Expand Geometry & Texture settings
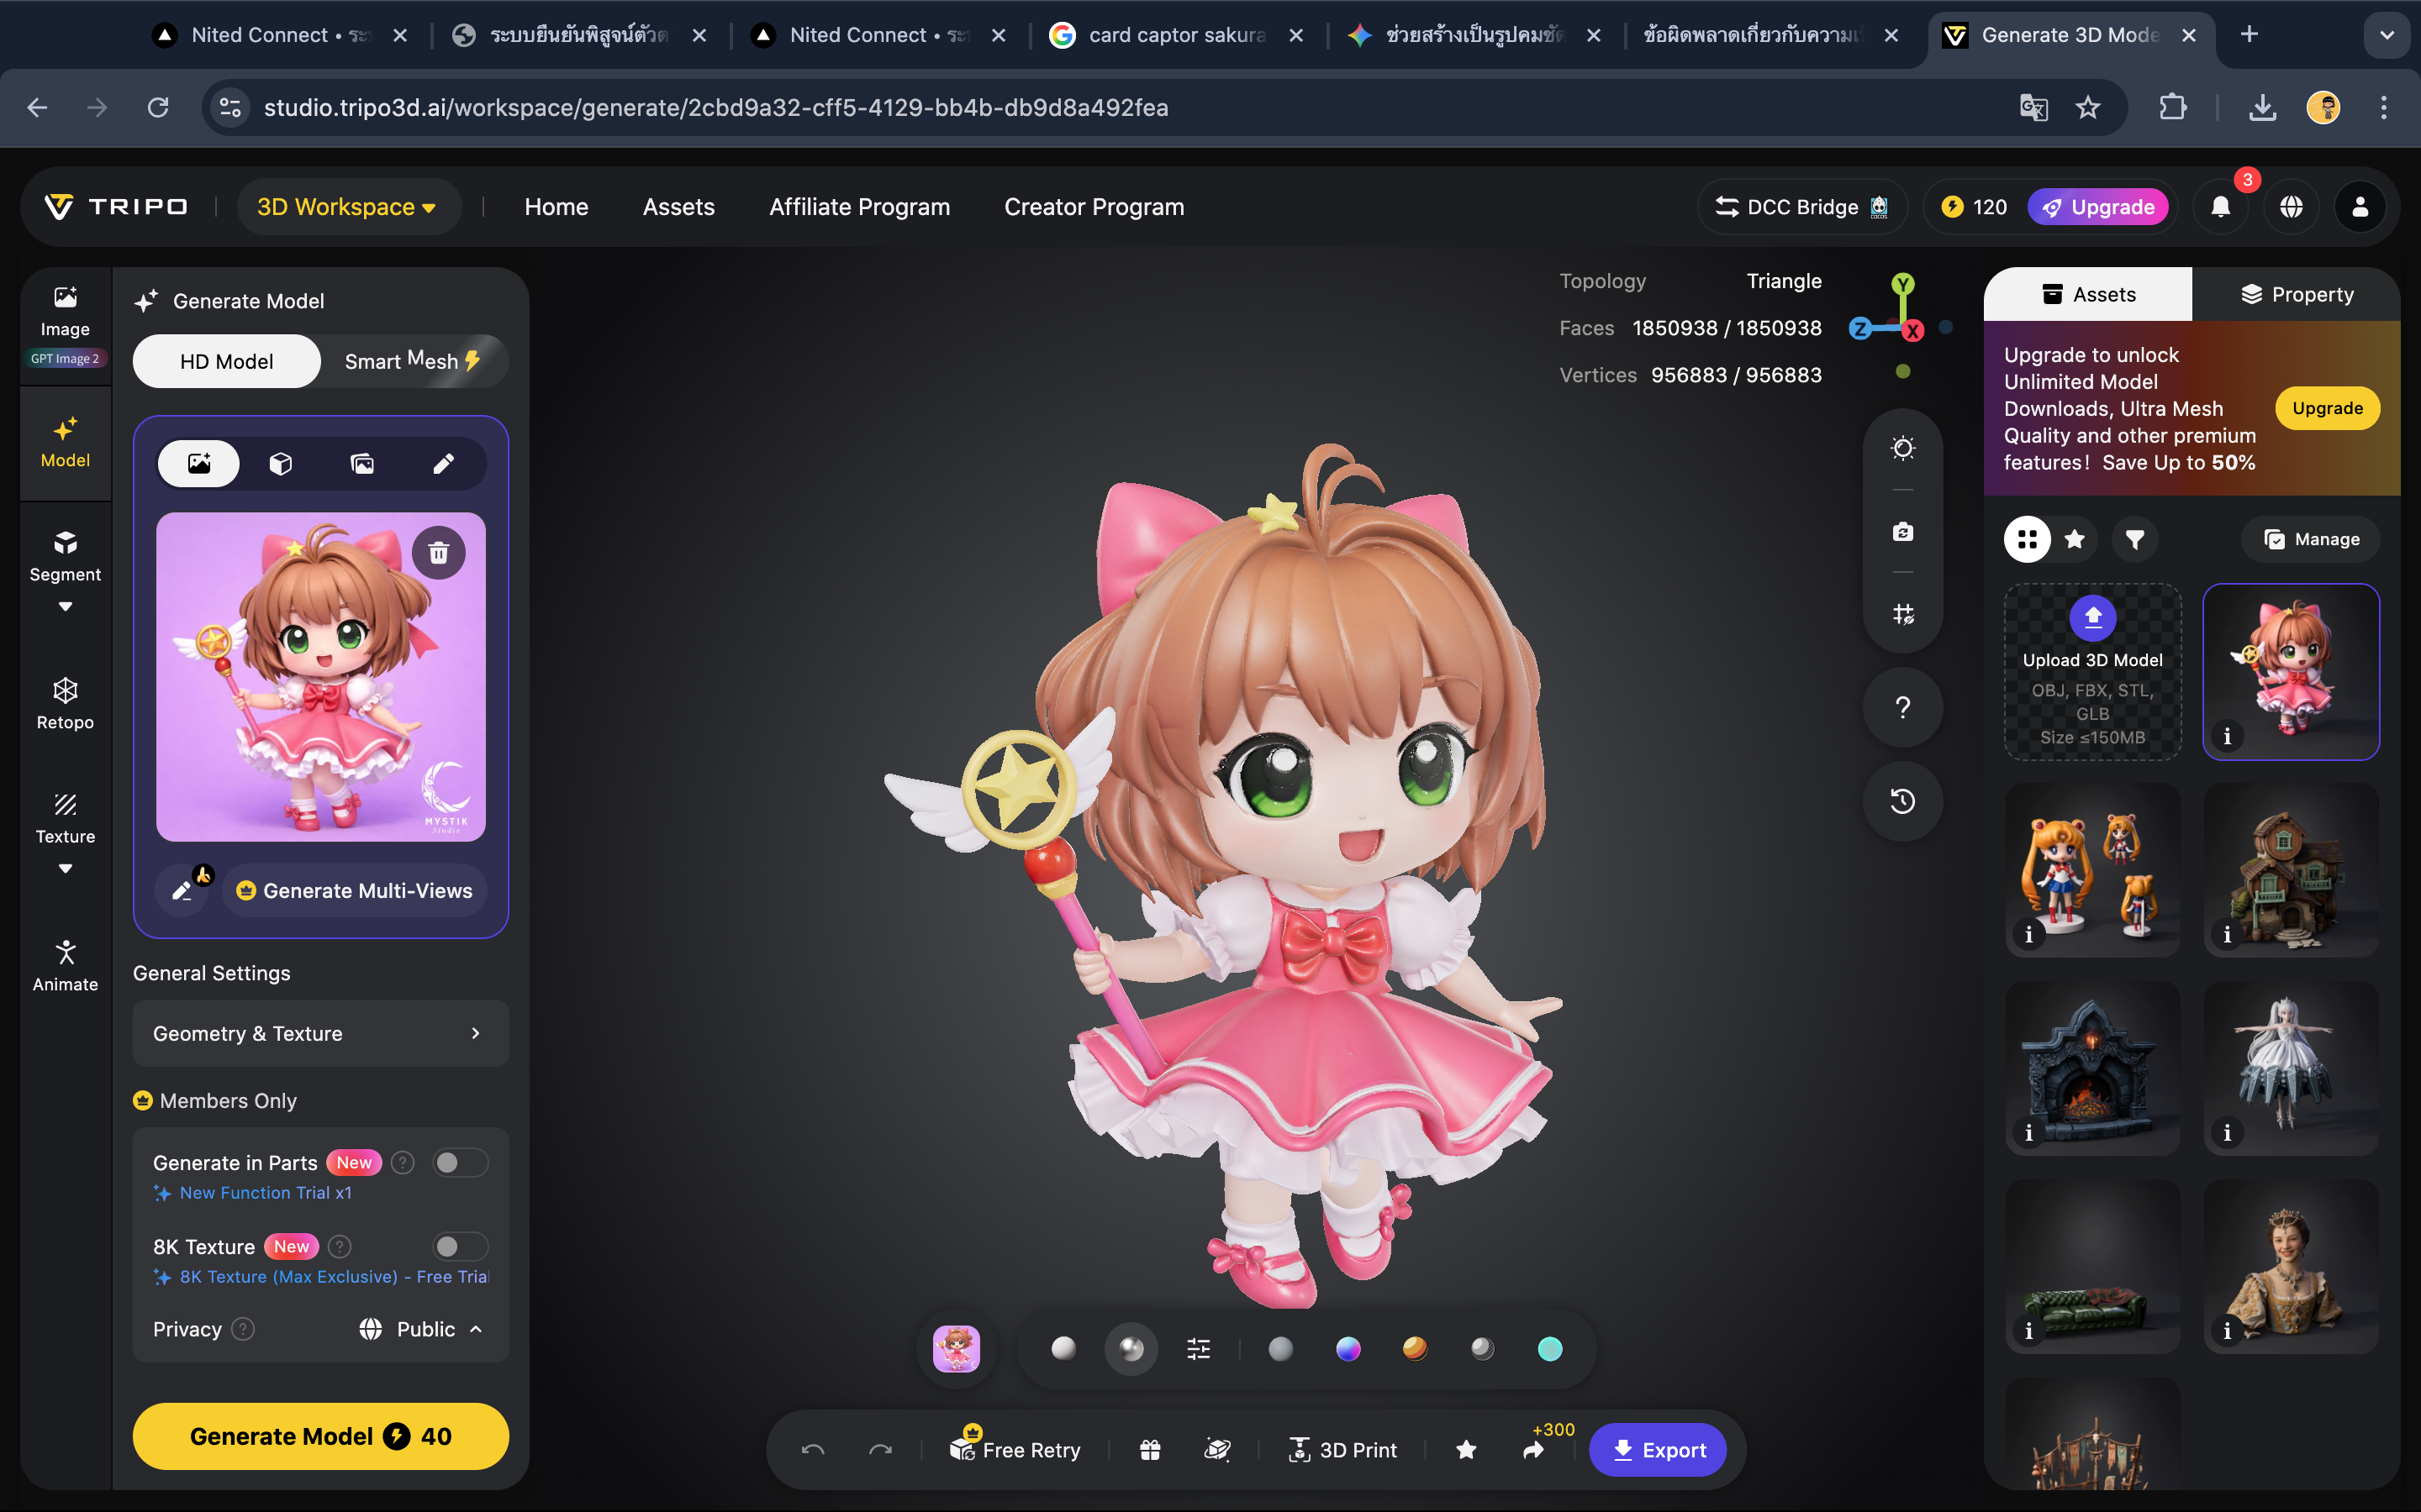The width and height of the screenshot is (2421, 1512). click(x=320, y=1033)
